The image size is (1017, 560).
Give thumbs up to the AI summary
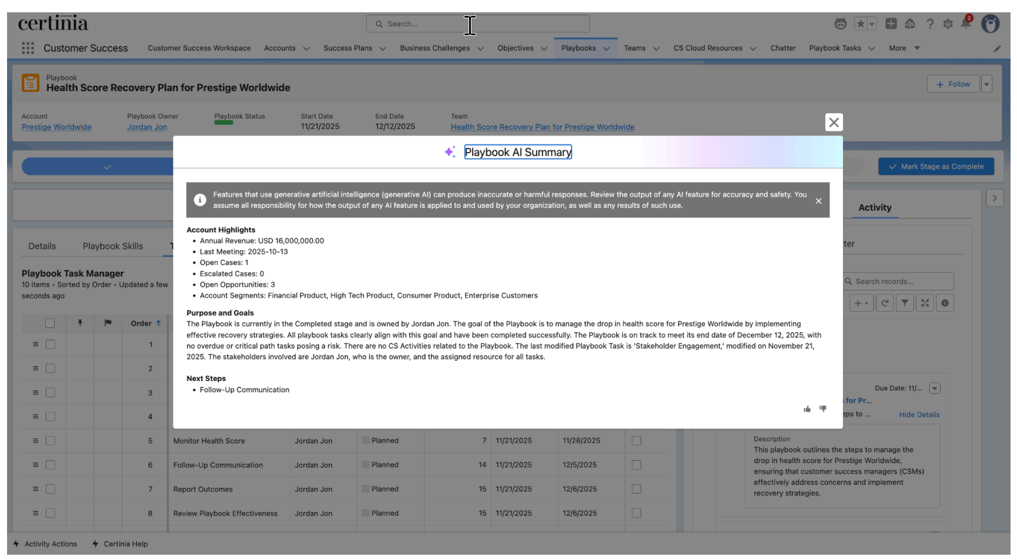tap(807, 409)
